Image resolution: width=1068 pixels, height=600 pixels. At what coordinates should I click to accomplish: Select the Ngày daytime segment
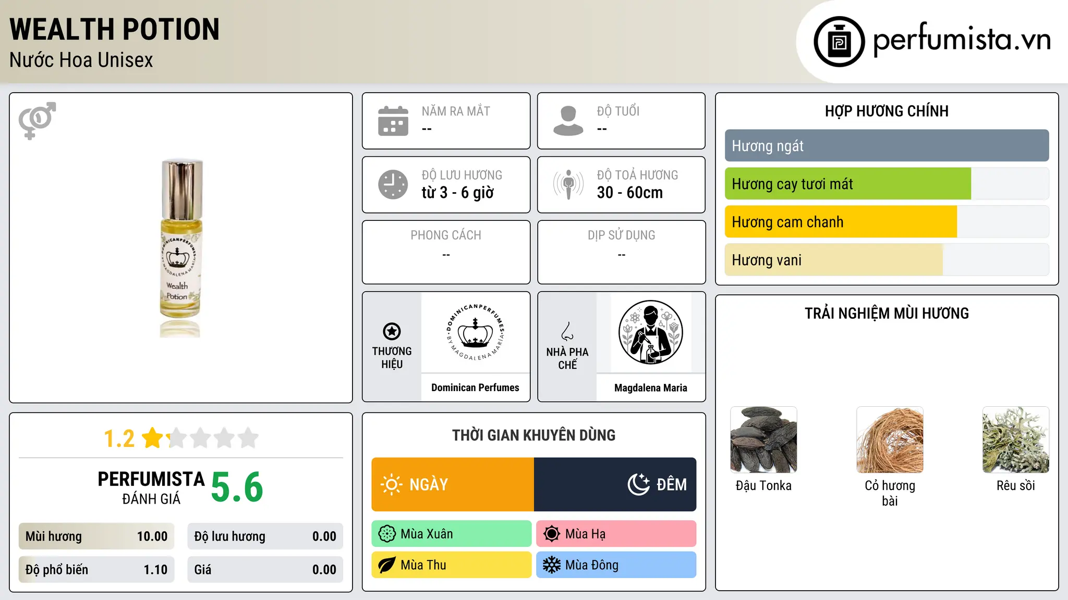coord(453,484)
